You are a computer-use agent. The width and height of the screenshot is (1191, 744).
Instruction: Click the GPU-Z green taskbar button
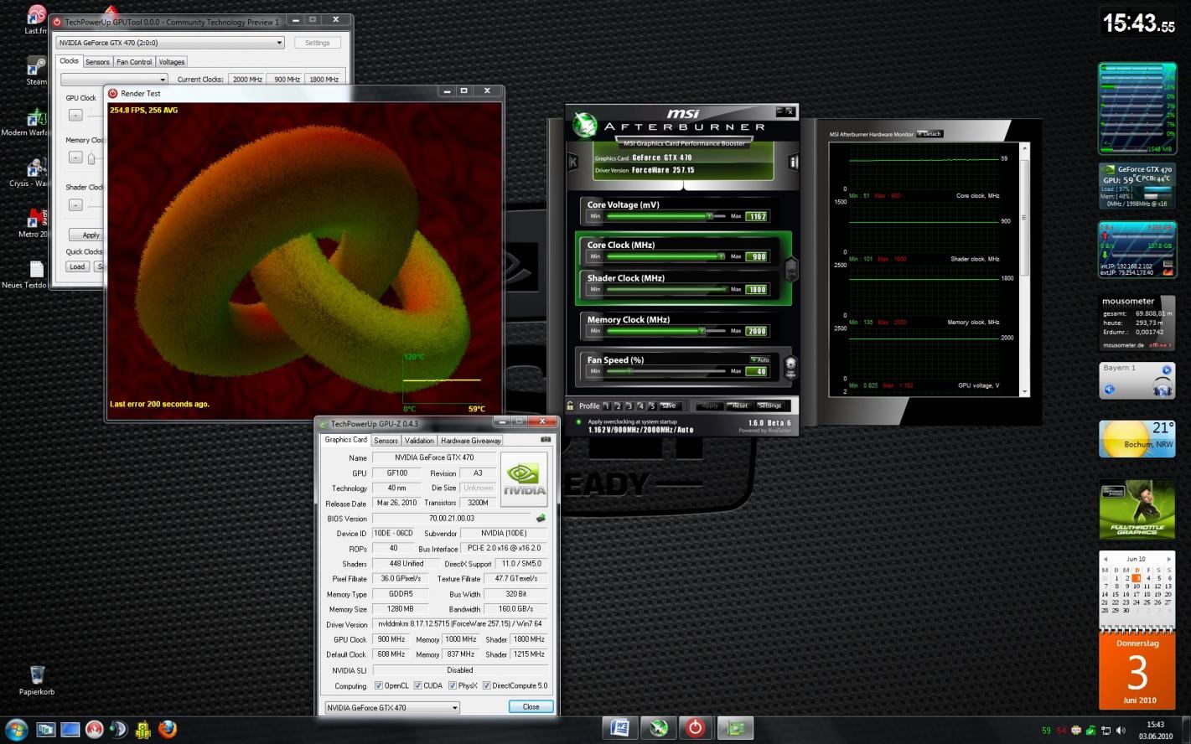(735, 728)
